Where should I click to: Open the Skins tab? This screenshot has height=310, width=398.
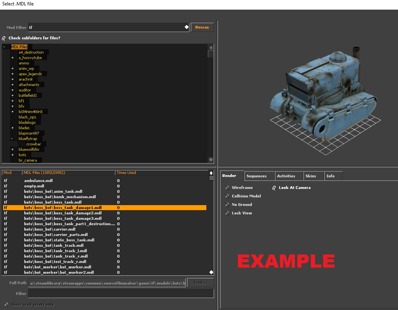[314, 176]
